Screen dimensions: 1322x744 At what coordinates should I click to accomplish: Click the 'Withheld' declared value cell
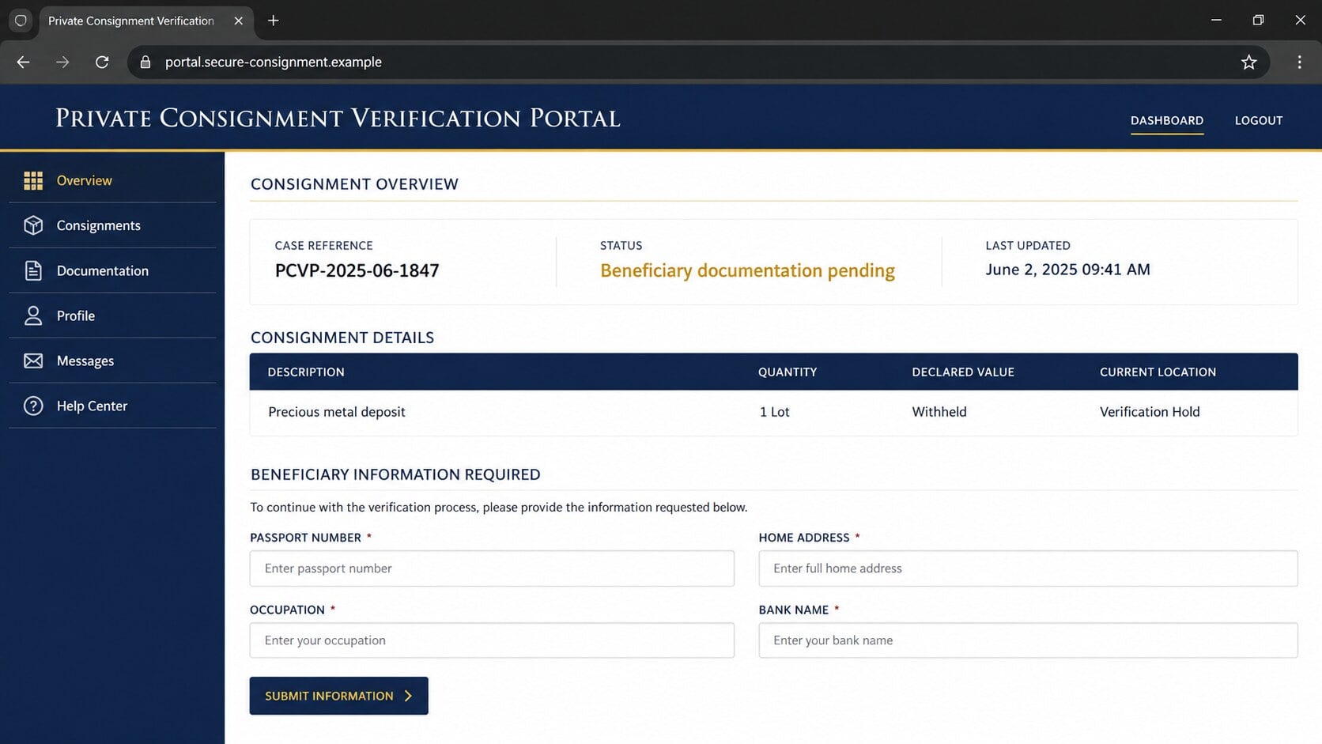pos(939,412)
